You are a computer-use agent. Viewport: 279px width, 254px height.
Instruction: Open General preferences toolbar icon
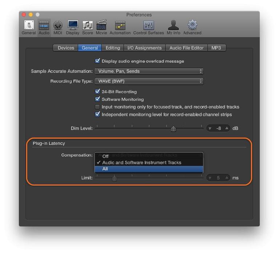click(29, 27)
